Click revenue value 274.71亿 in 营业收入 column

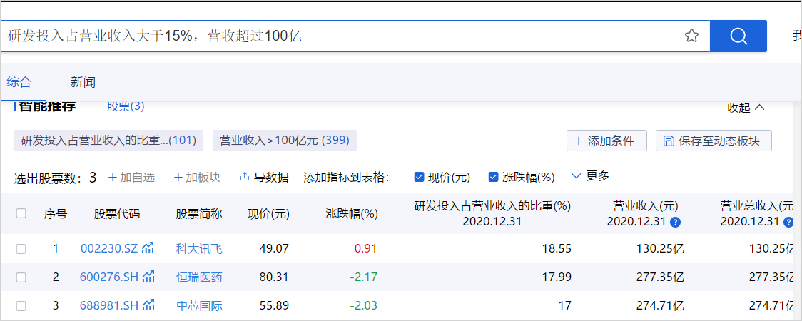pos(661,306)
